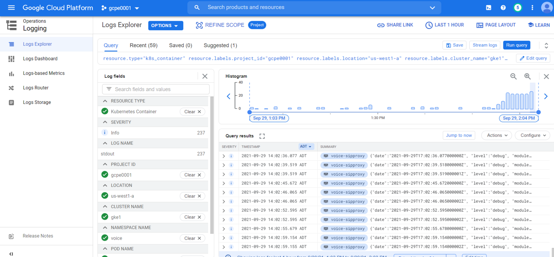
Task: Open the Actions dropdown
Action: (x=497, y=135)
